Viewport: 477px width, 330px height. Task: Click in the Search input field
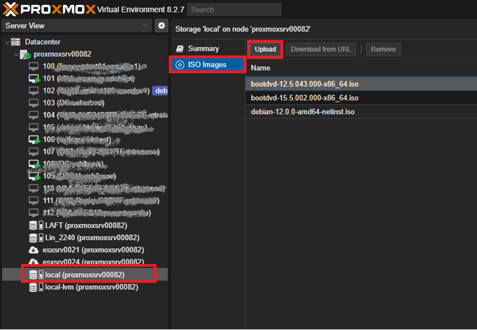pyautogui.click(x=235, y=9)
